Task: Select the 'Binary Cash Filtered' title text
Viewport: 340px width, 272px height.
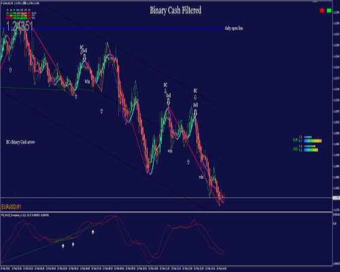Action: [175, 10]
